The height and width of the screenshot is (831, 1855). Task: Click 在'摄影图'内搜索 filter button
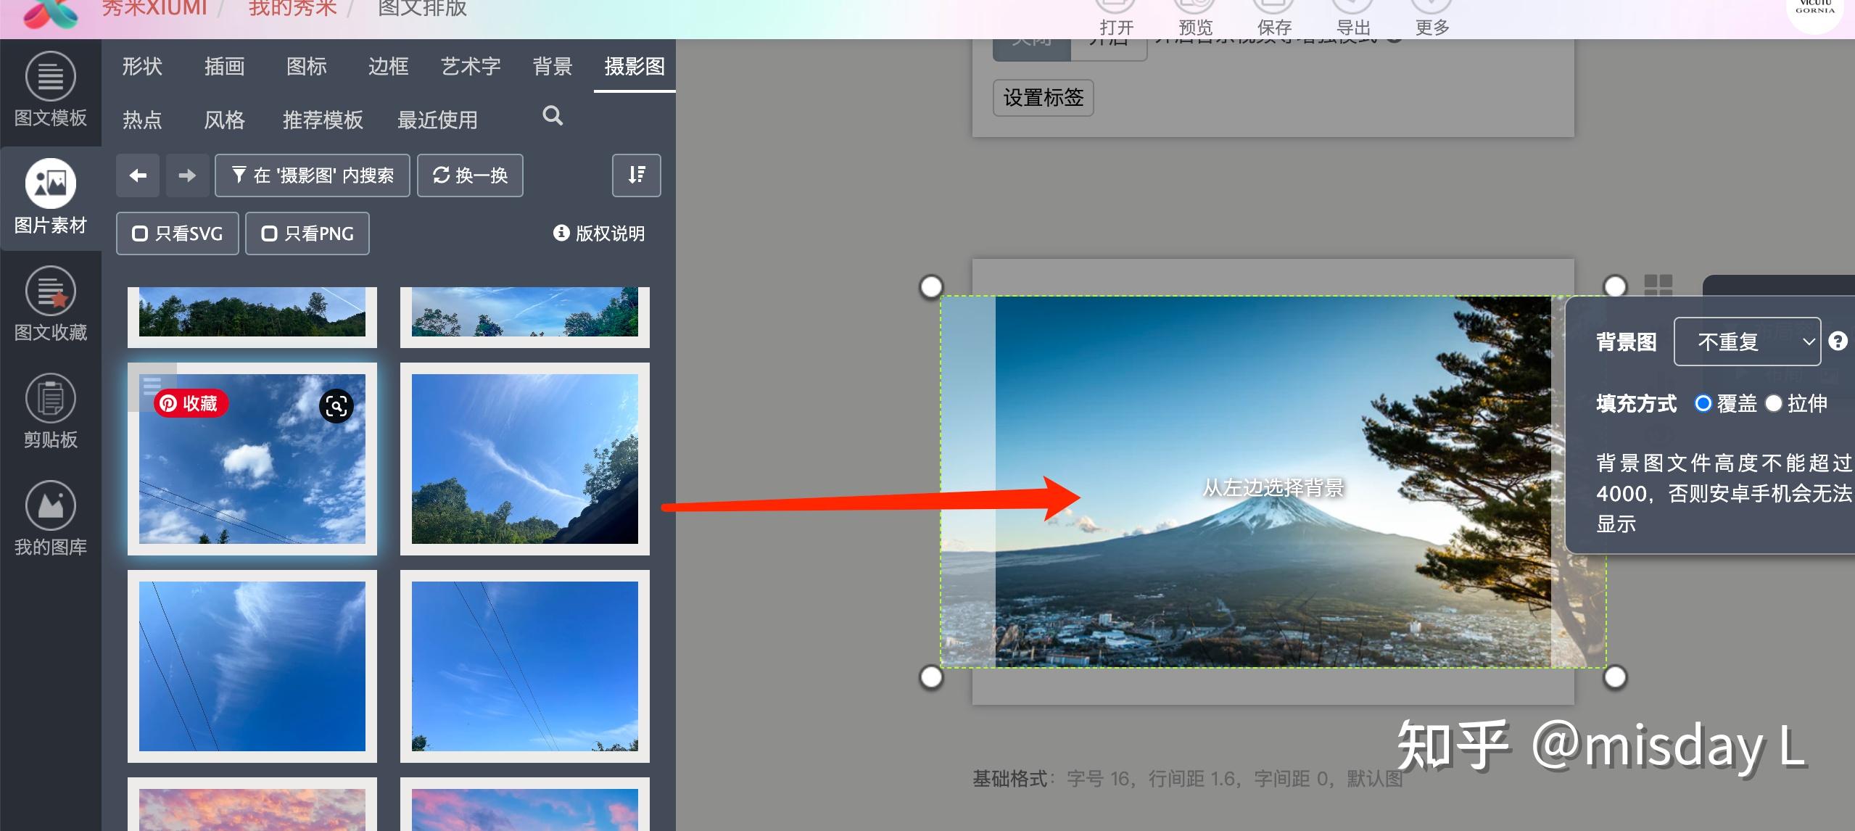(313, 175)
